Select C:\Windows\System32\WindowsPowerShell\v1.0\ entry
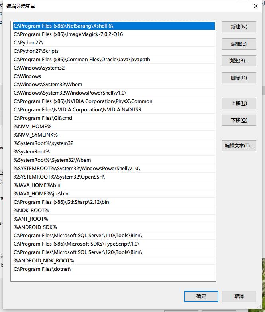 114,93
